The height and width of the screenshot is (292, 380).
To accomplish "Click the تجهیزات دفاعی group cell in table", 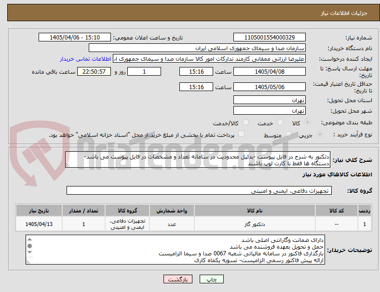I will (127, 224).
